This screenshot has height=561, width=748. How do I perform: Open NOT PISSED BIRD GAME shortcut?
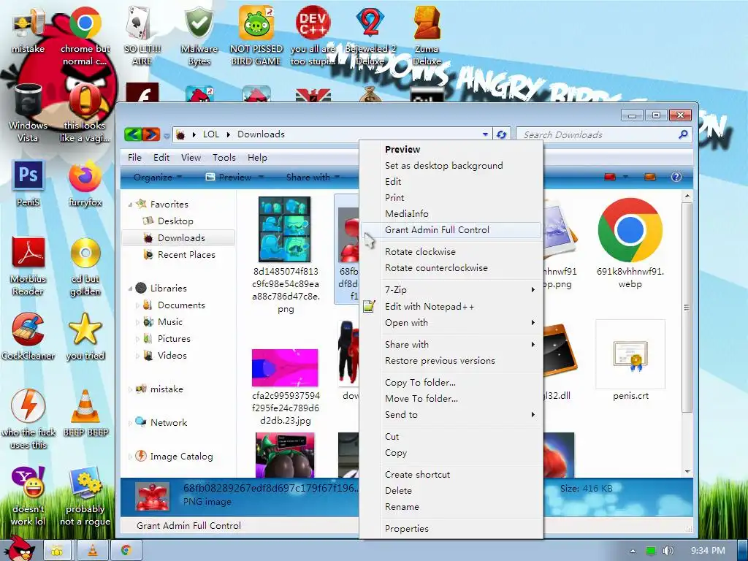256,34
